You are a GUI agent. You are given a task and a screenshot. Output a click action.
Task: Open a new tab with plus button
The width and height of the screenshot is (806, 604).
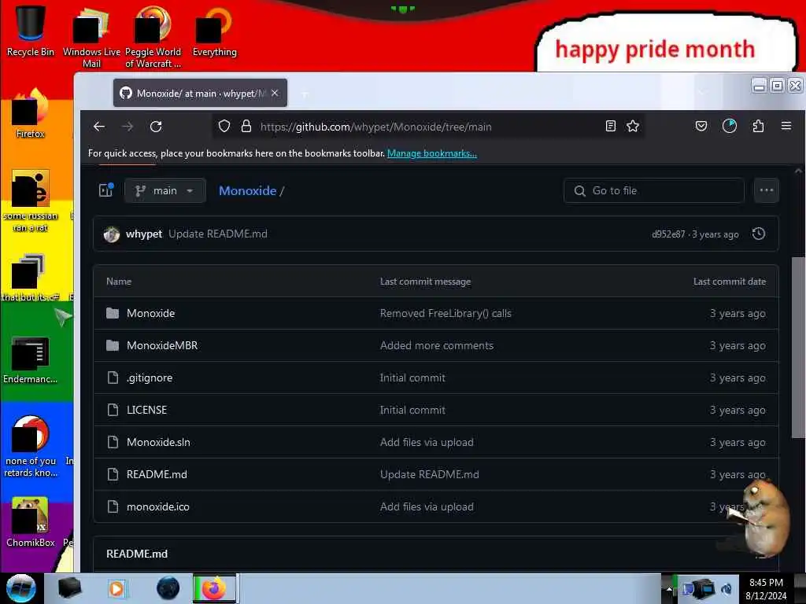305,94
